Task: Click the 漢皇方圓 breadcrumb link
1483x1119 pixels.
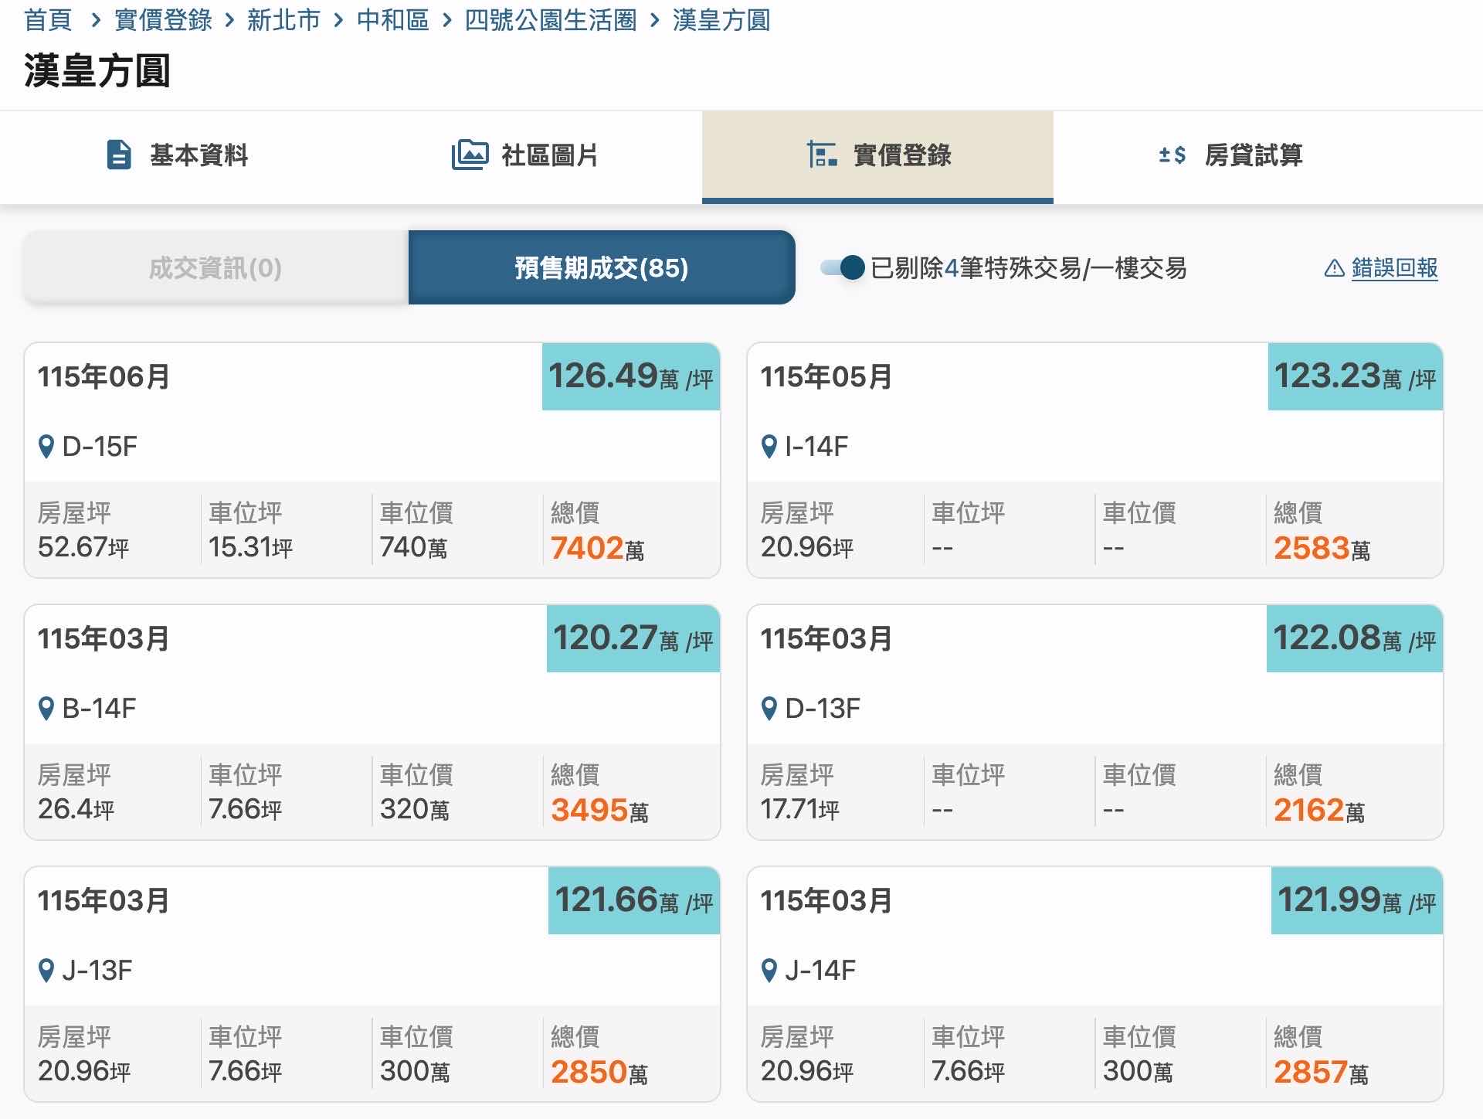Action: [x=721, y=20]
